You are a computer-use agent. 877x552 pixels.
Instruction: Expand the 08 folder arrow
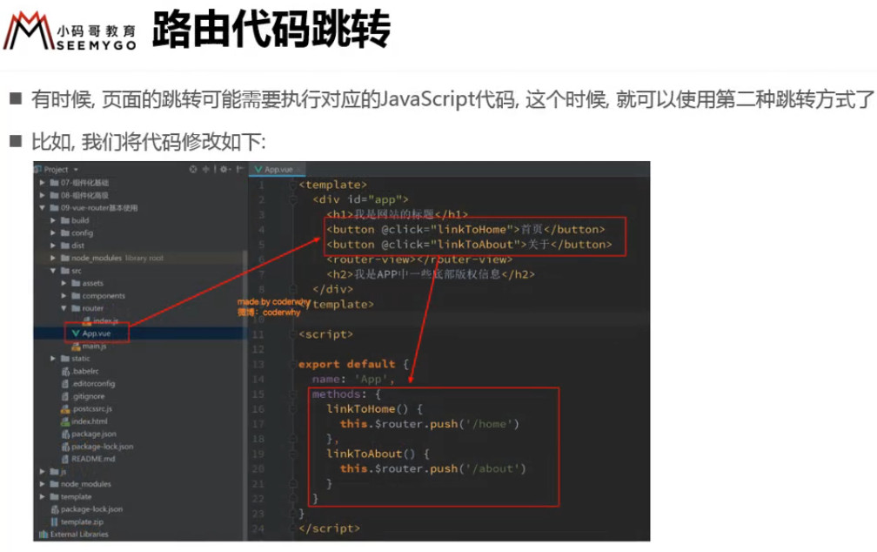click(x=42, y=195)
